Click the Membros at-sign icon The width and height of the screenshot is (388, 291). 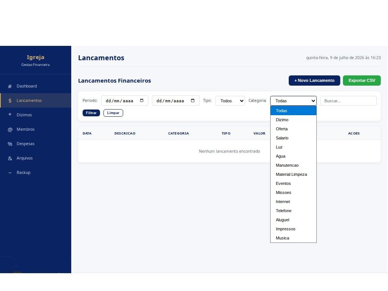tap(10, 130)
